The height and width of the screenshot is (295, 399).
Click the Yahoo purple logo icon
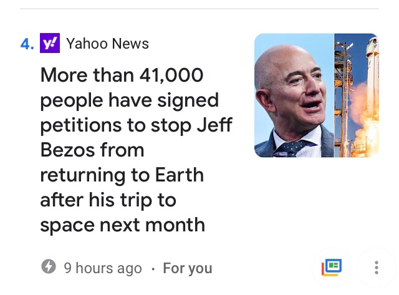pos(50,43)
